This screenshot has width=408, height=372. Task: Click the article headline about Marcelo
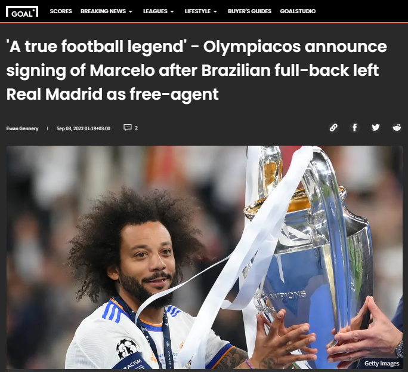point(197,70)
